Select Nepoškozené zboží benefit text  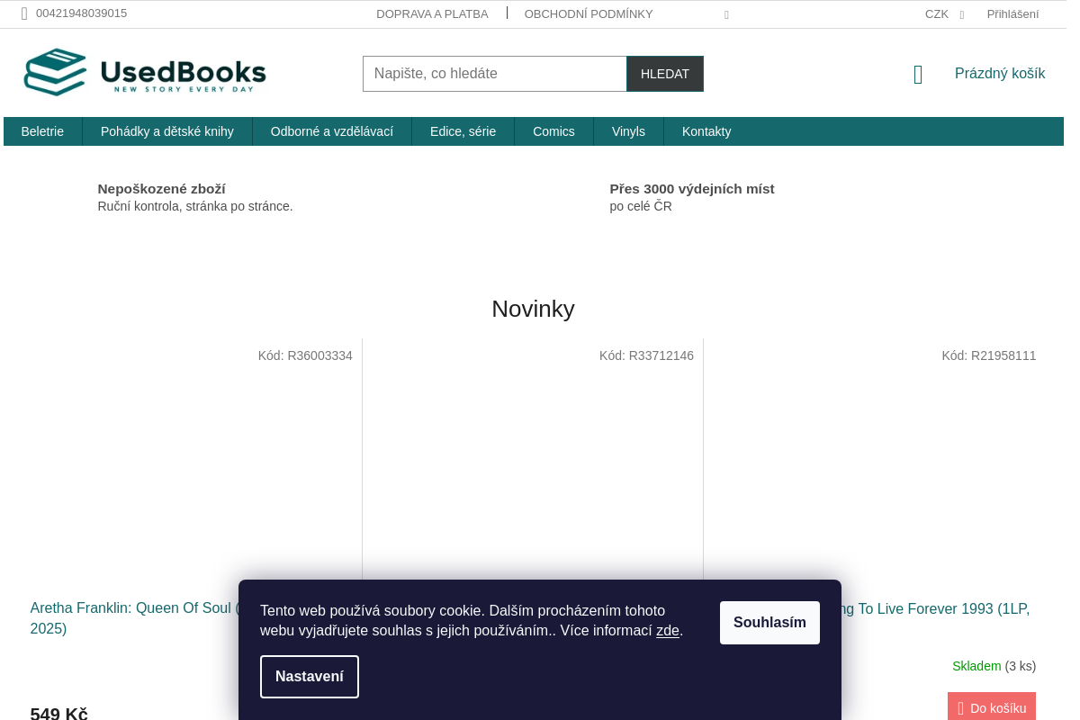[x=162, y=189]
